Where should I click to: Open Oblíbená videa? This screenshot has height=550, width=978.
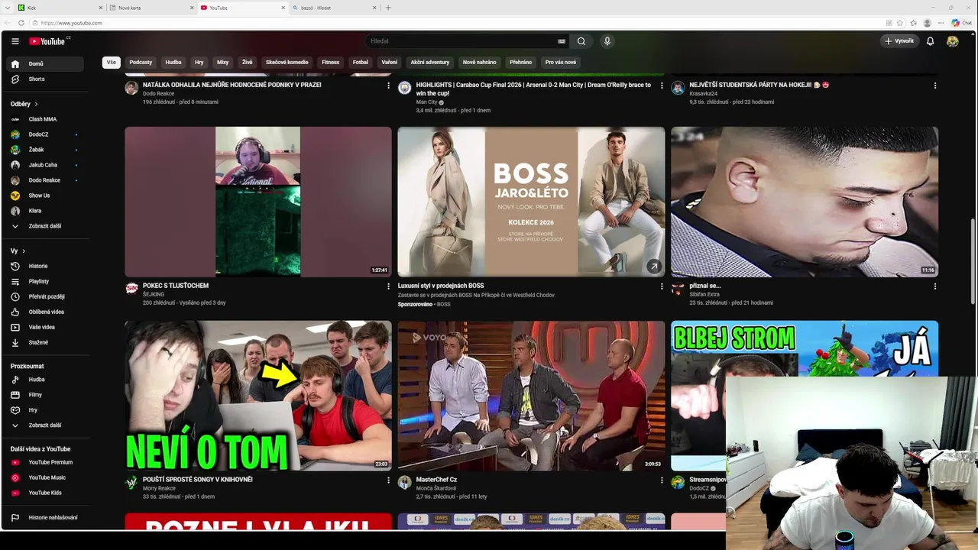coord(46,312)
